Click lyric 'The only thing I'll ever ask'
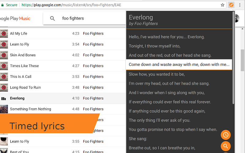This screenshot has width=245, height=153. coord(160,120)
